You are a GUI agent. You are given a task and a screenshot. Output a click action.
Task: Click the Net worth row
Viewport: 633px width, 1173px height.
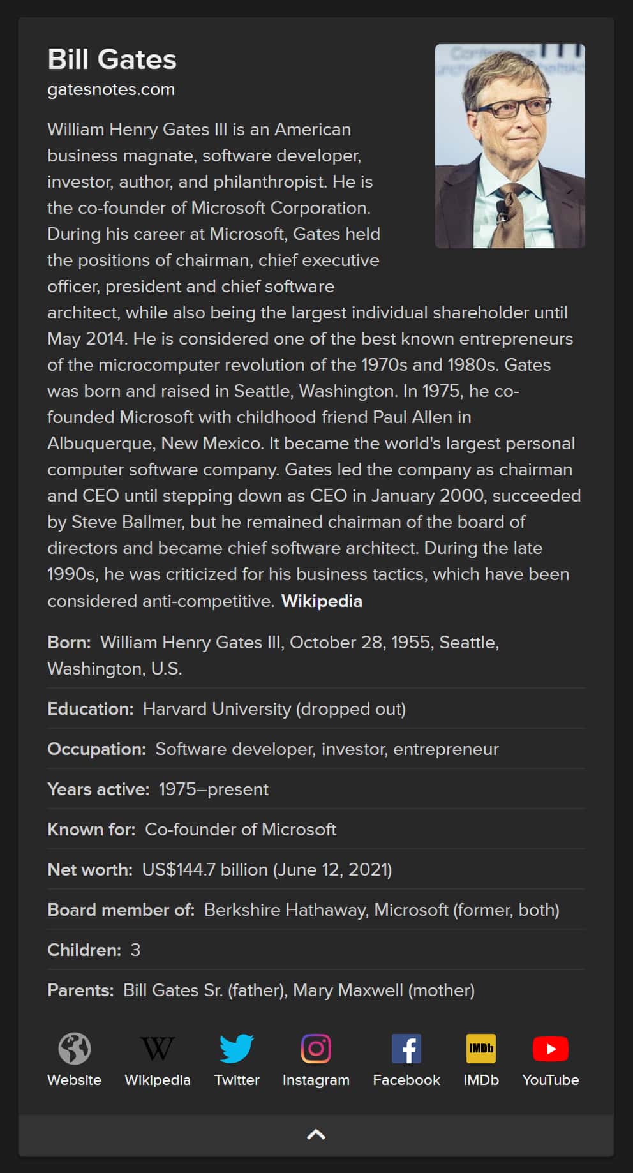coord(220,869)
